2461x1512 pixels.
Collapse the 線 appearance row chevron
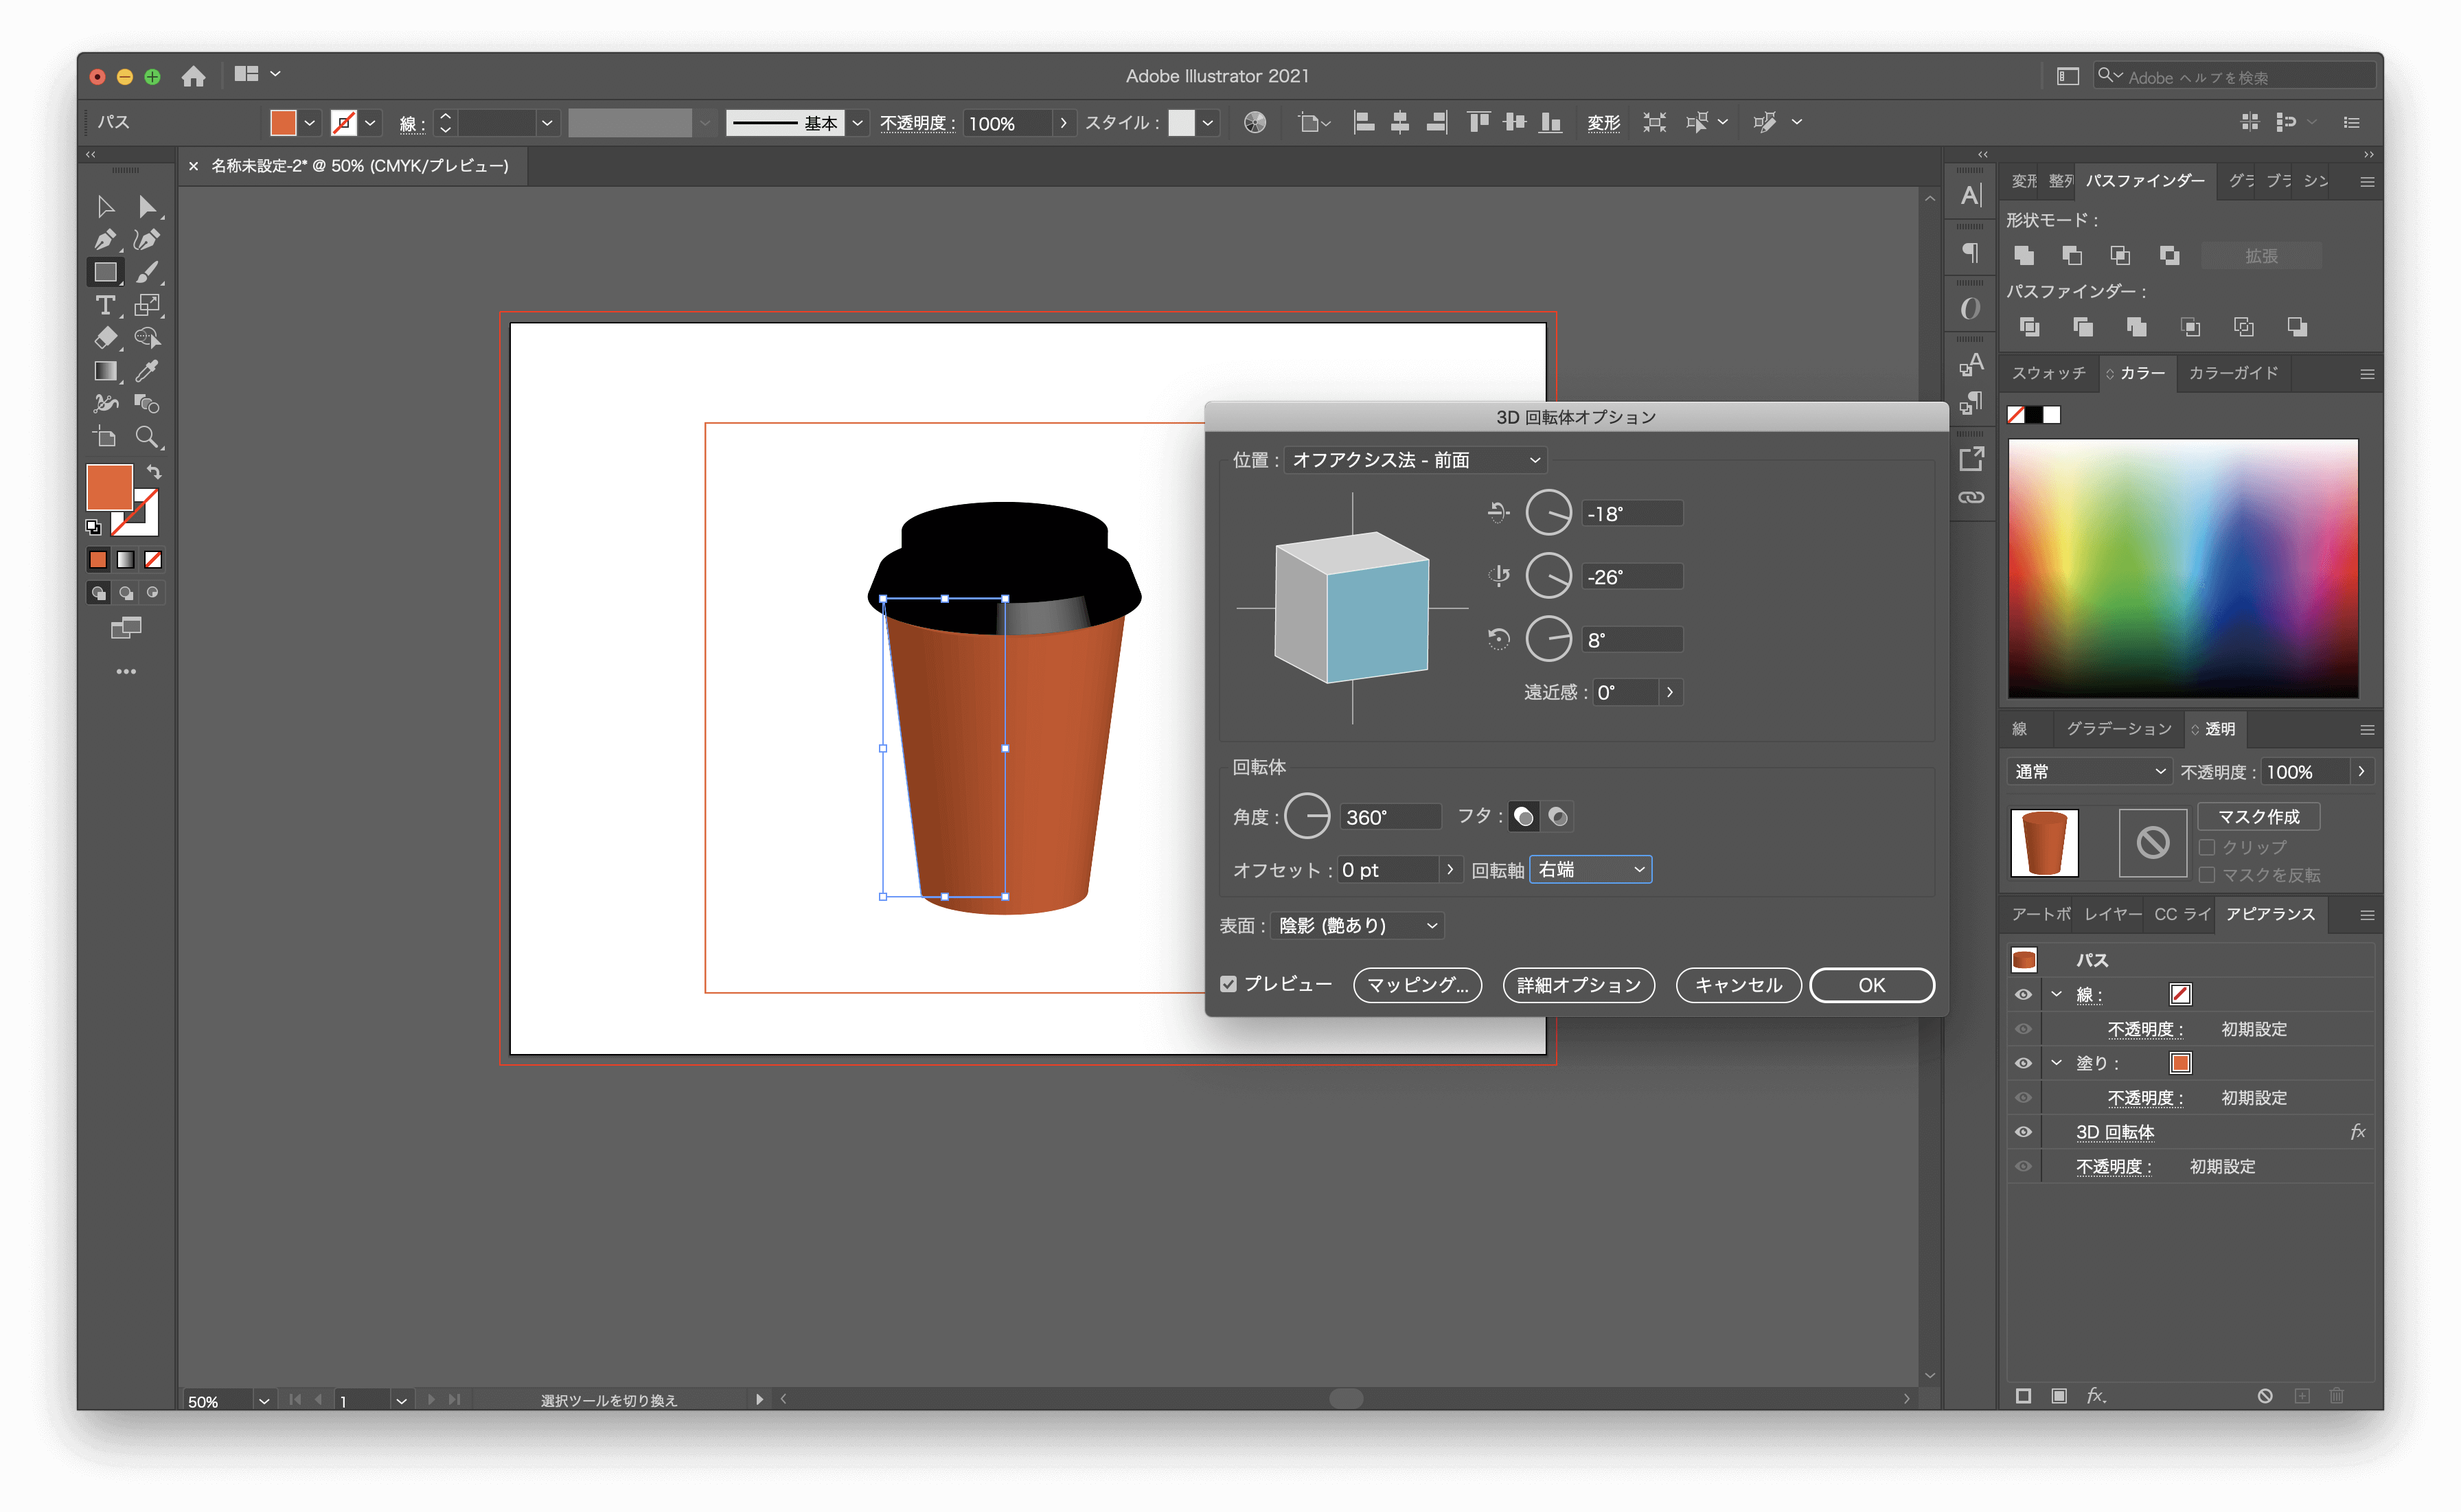[2056, 994]
